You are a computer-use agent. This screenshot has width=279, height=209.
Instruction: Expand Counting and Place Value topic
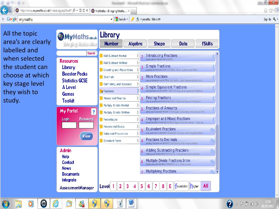(x=119, y=70)
